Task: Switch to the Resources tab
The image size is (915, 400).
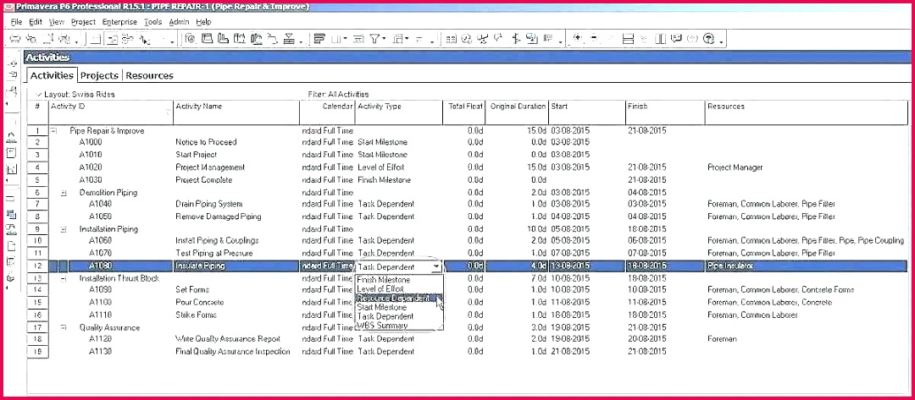Action: click(149, 75)
